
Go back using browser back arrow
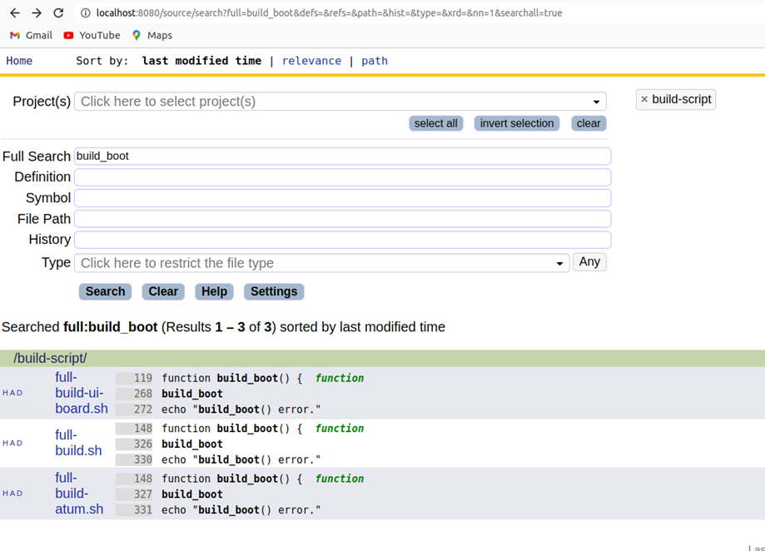click(x=15, y=12)
